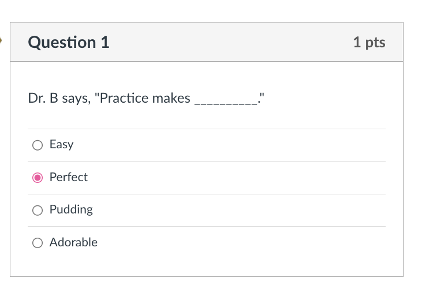Click the word "makes" in the prompt

[x=171, y=98]
